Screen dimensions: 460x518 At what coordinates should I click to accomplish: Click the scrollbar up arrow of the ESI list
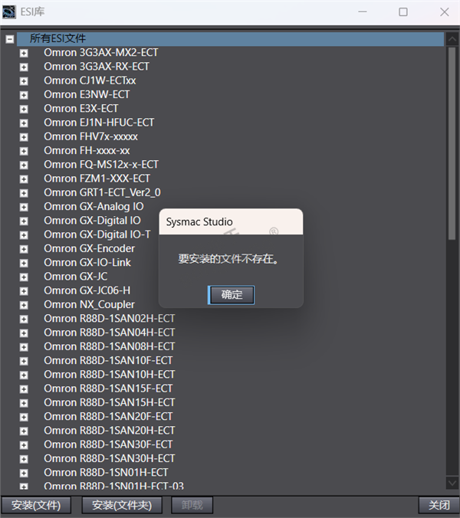point(452,39)
